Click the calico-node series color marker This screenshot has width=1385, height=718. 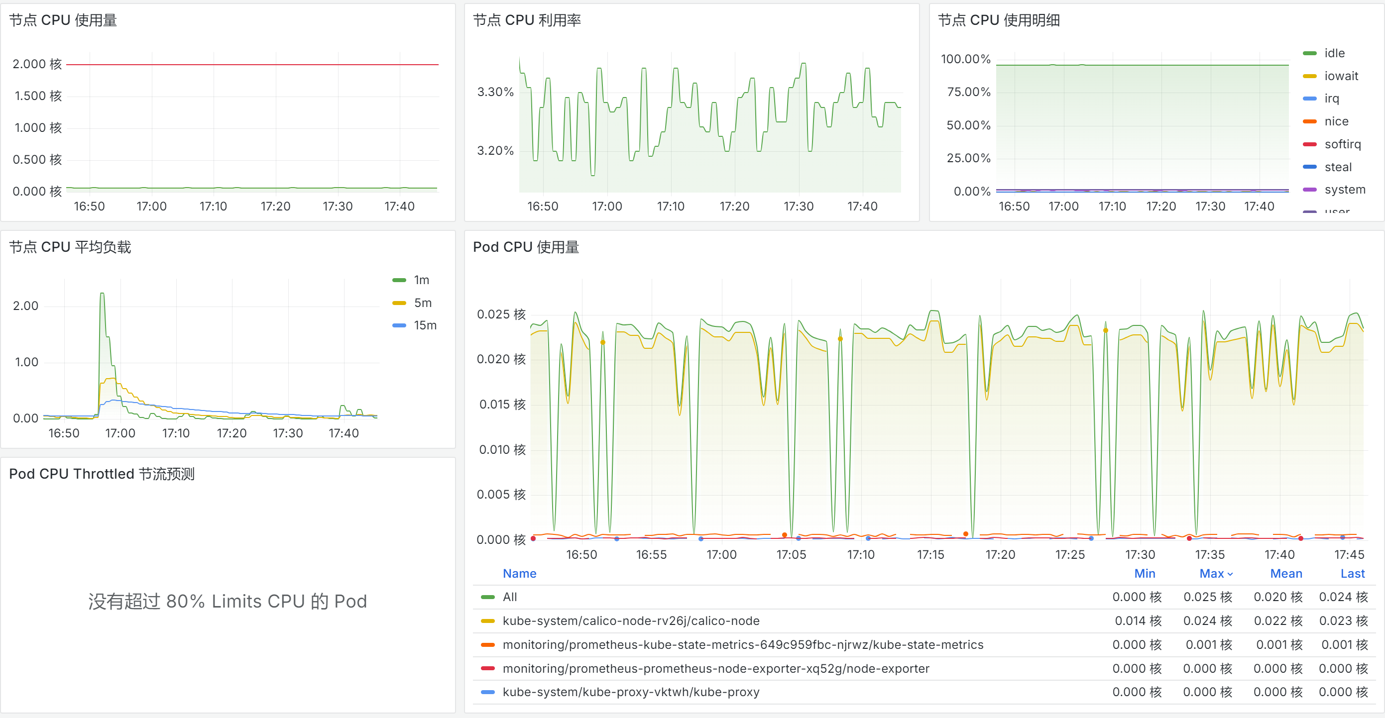click(x=488, y=621)
